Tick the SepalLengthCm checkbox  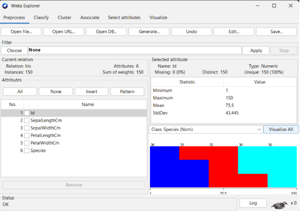pyautogui.click(x=27, y=120)
